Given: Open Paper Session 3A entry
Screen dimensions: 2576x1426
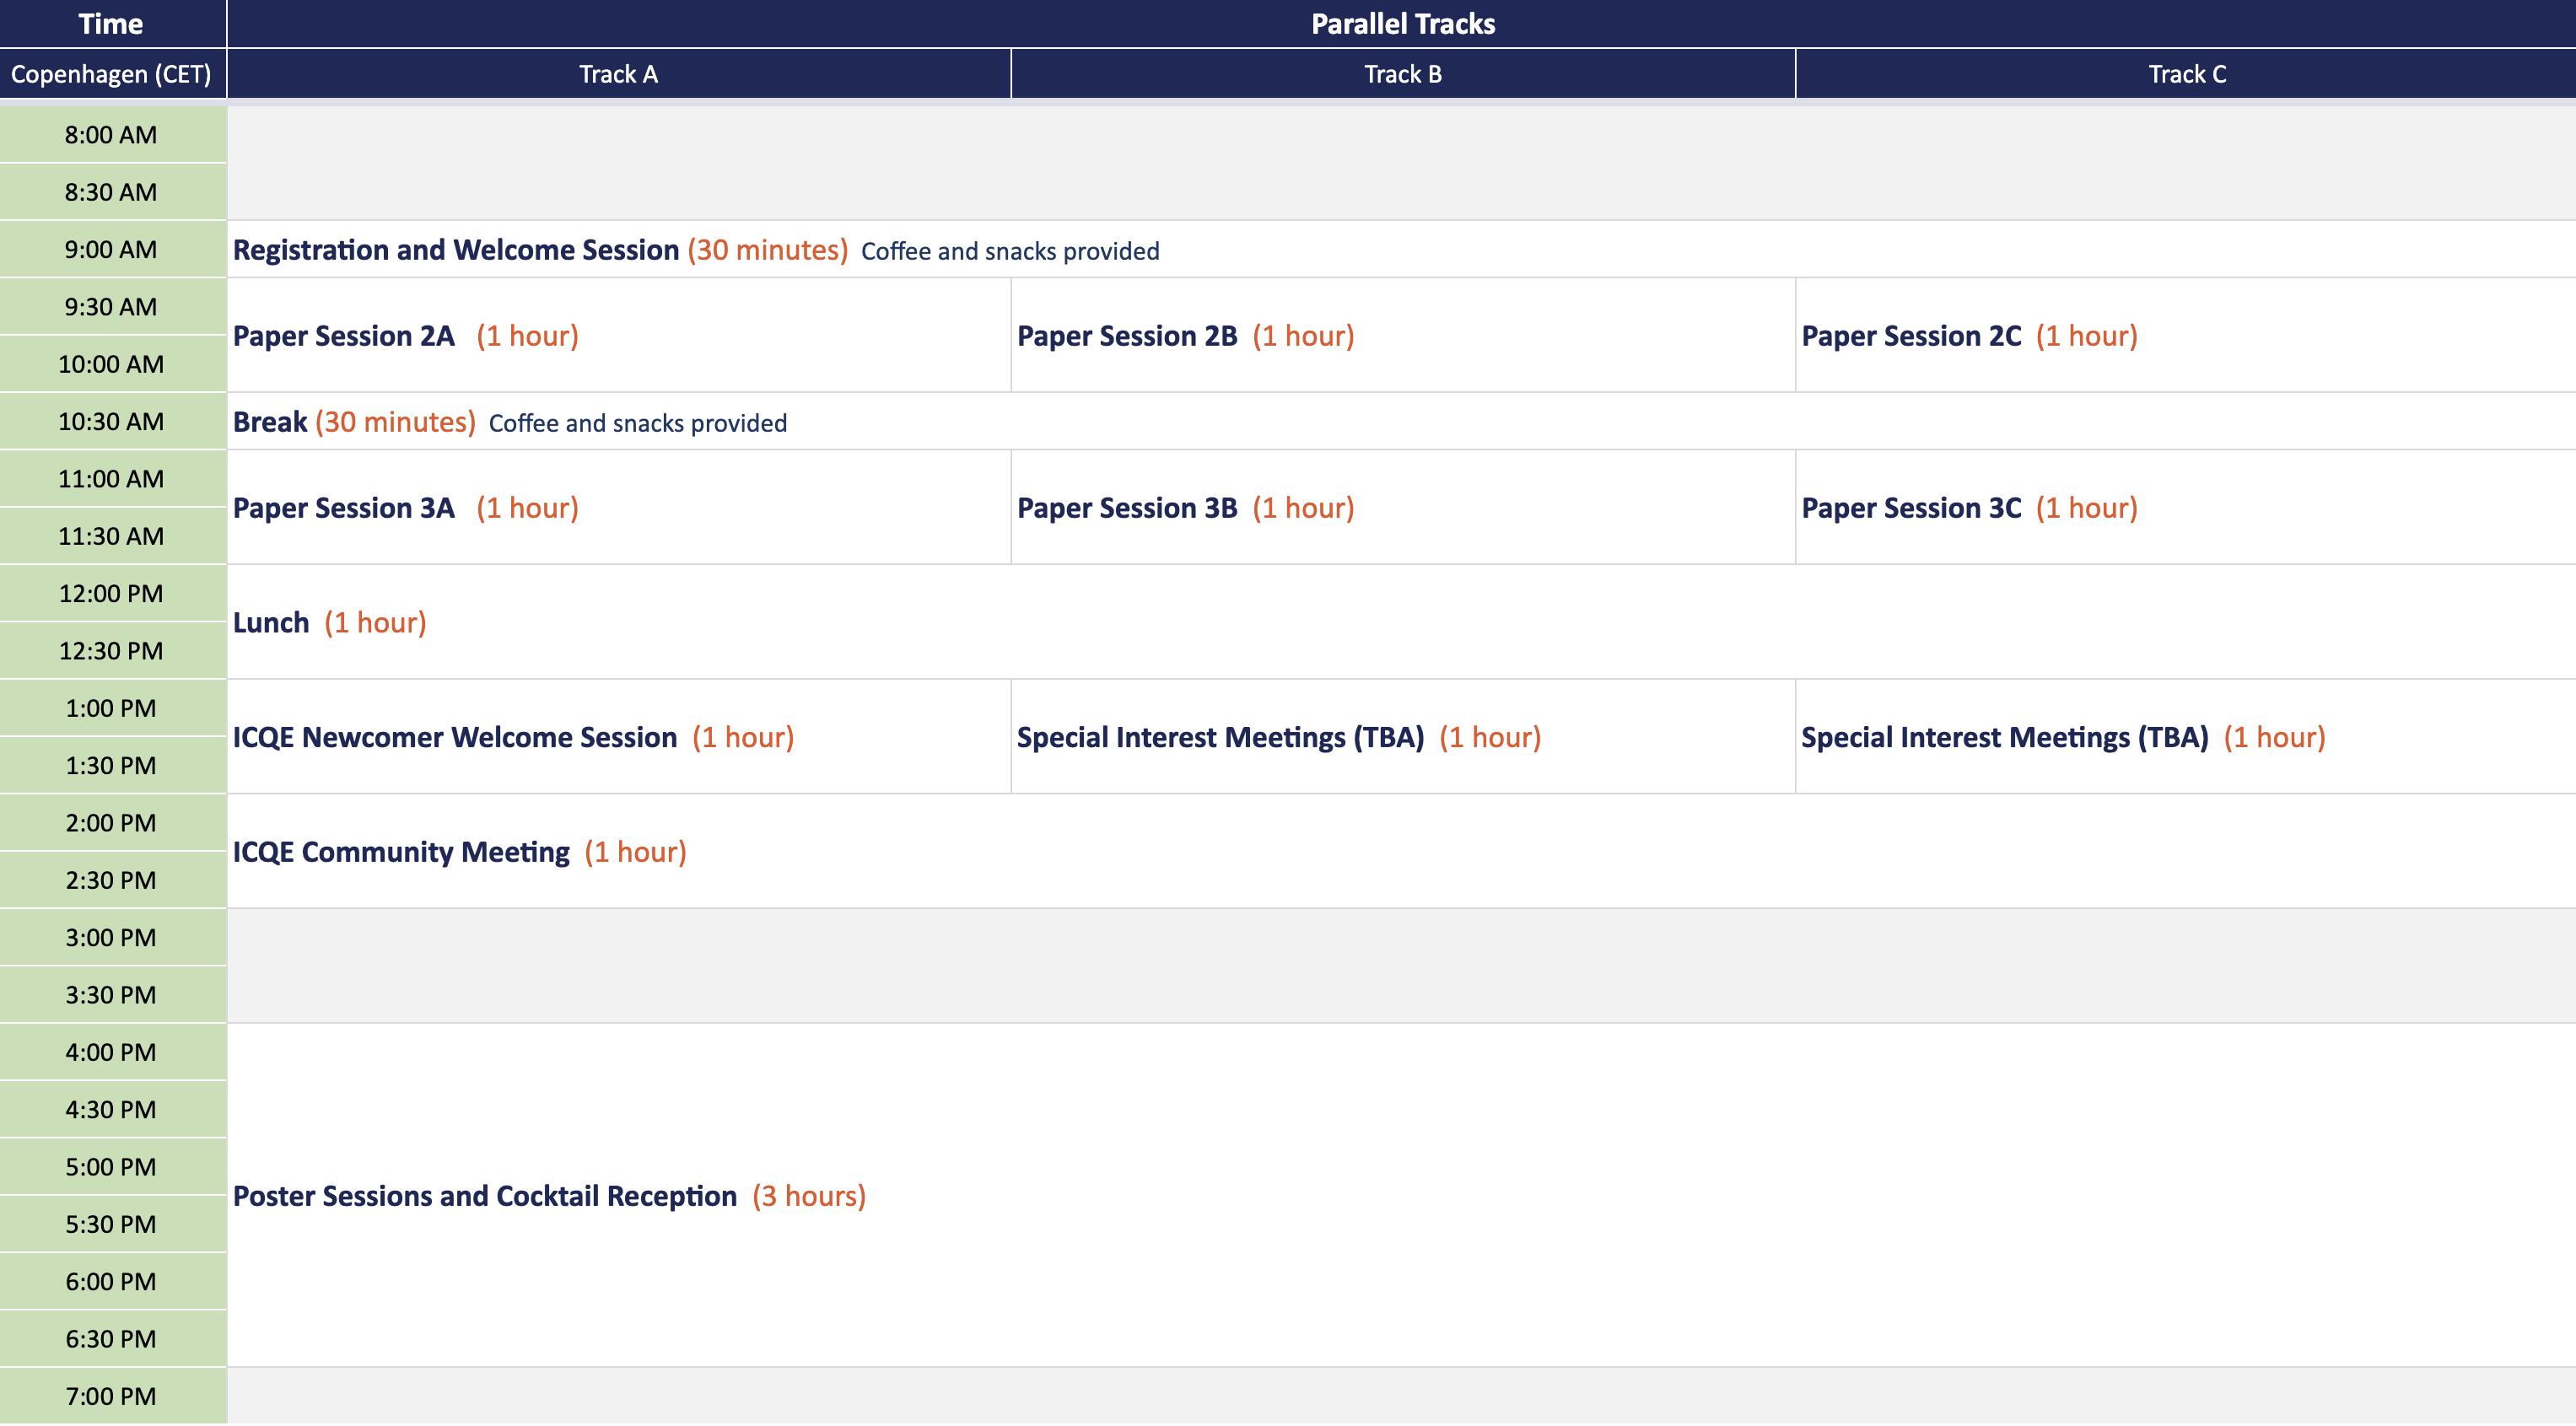Looking at the screenshot, I should [x=619, y=507].
